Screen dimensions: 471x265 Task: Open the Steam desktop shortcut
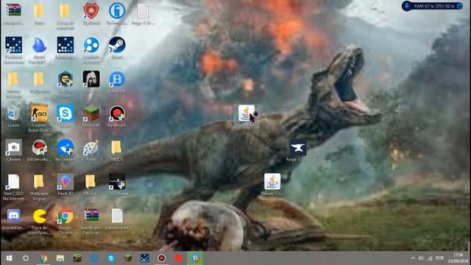coord(117,45)
